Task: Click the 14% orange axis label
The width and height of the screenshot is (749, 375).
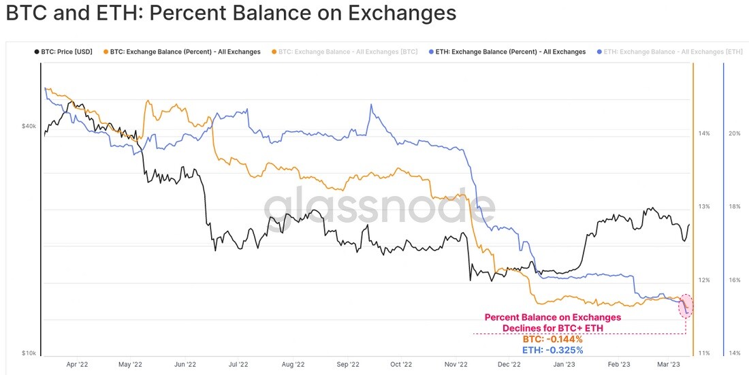Action: pos(704,133)
